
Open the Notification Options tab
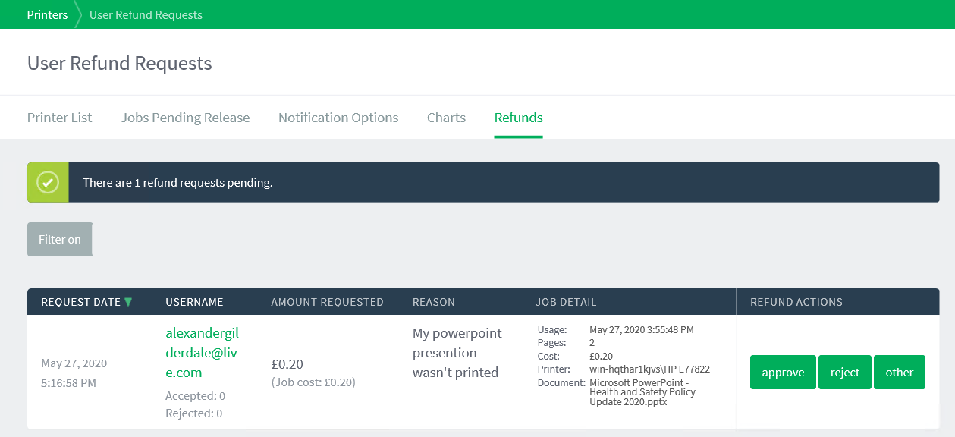pos(338,118)
